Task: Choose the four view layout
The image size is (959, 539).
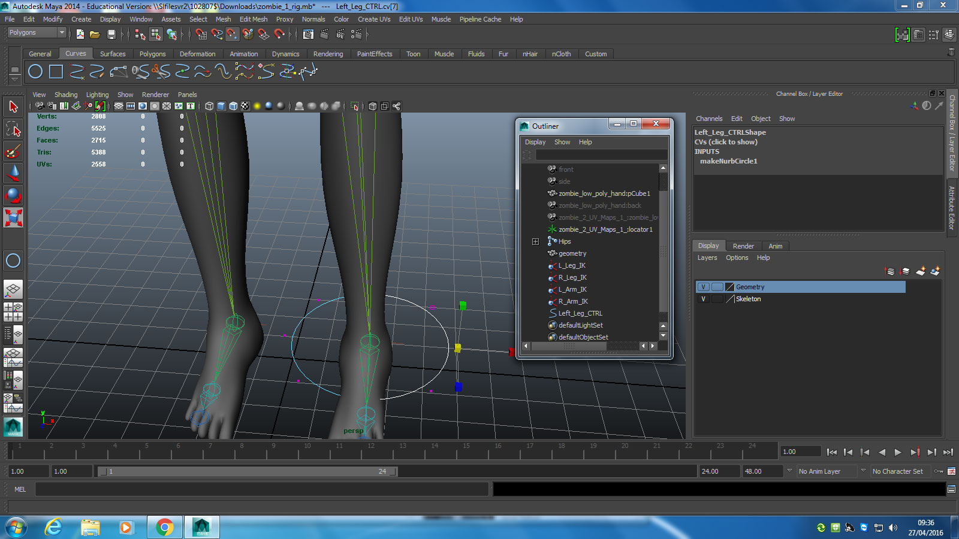Action: pyautogui.click(x=13, y=312)
